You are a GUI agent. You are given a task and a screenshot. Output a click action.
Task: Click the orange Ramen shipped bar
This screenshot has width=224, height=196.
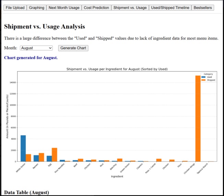pos(42,157)
